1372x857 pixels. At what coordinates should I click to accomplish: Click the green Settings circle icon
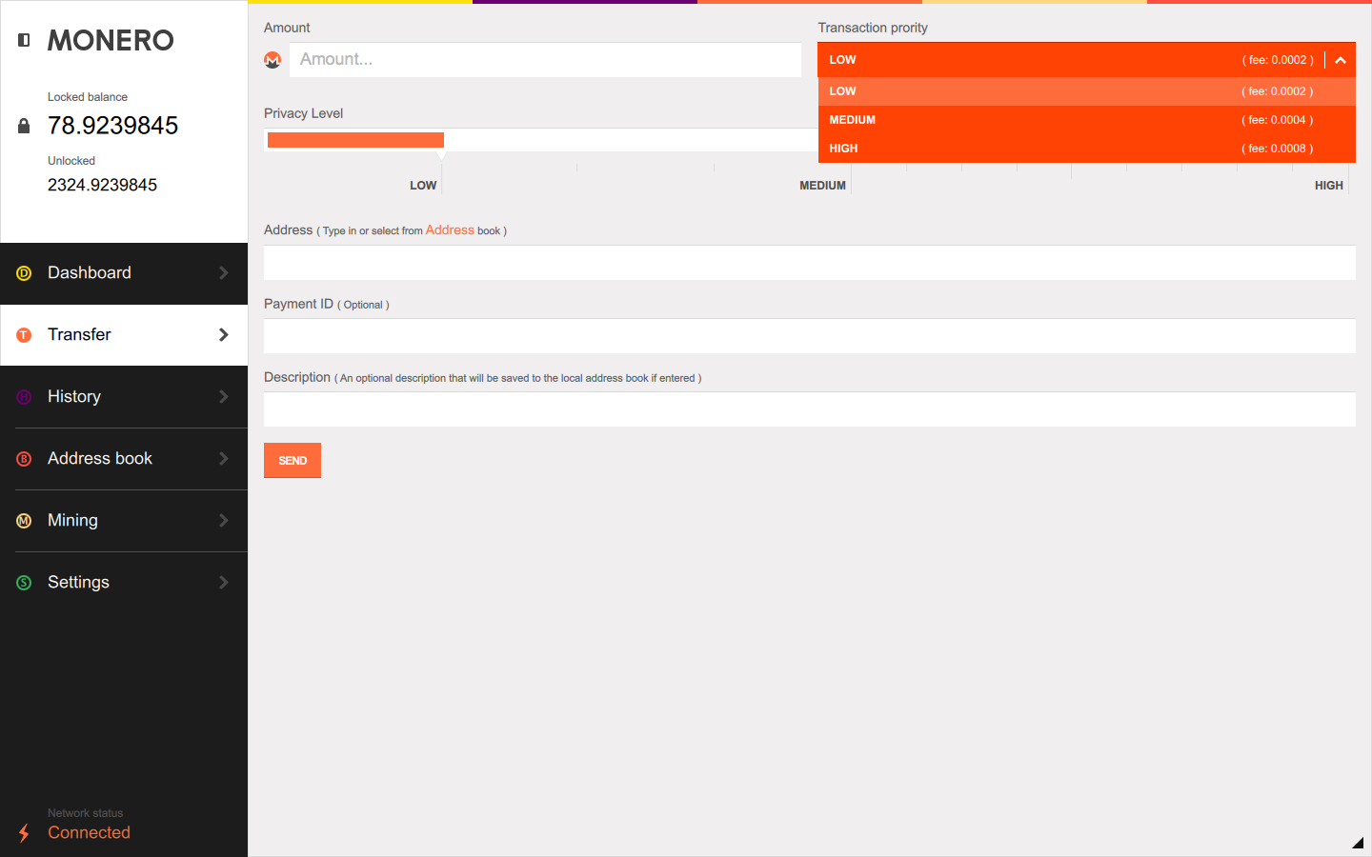(24, 583)
